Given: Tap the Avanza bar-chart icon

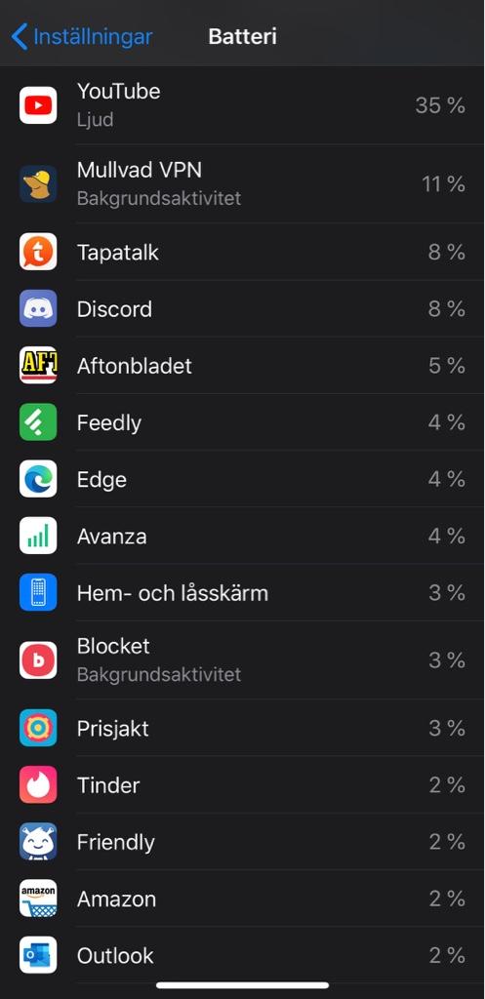Looking at the screenshot, I should coord(38,536).
